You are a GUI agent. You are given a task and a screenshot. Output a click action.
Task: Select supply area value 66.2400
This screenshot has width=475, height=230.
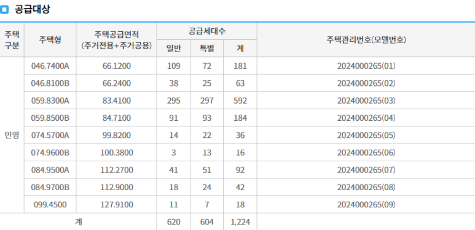point(117,83)
